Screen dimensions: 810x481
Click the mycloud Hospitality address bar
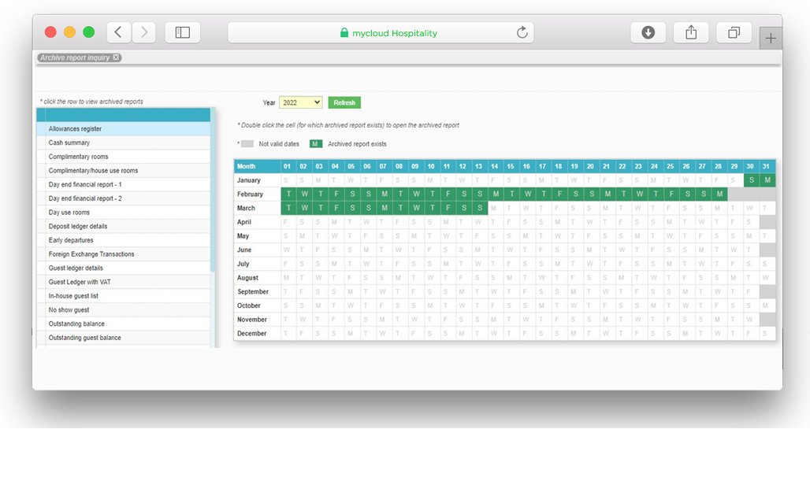[381, 33]
